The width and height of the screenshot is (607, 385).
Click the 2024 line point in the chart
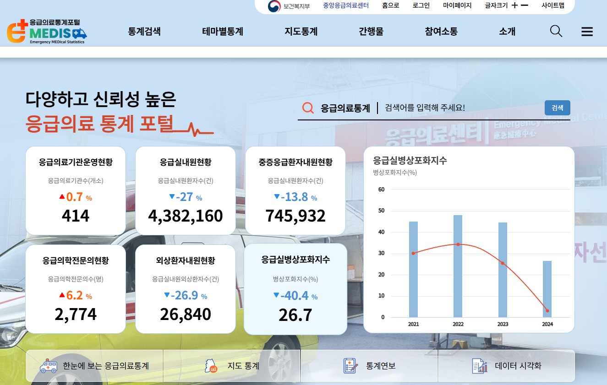pos(547,311)
